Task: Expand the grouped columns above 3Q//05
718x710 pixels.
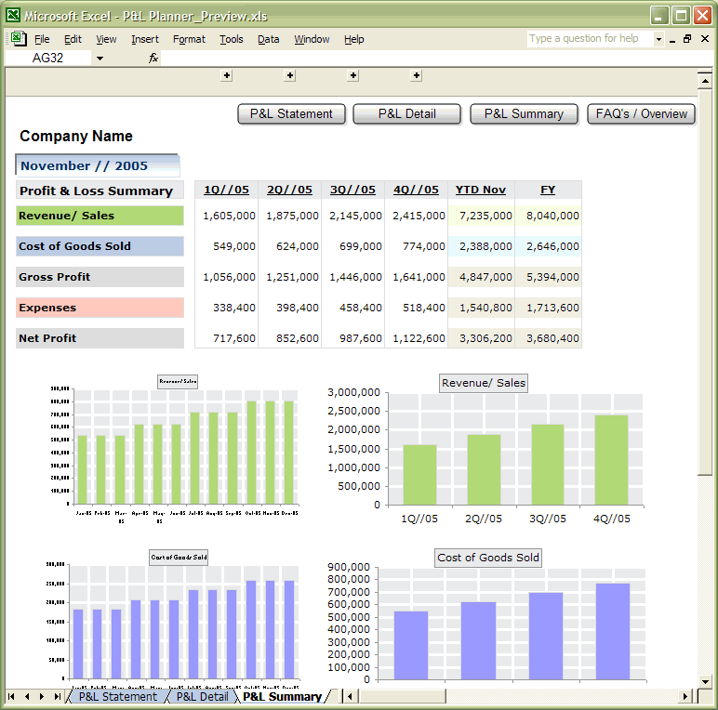Action: tap(353, 75)
